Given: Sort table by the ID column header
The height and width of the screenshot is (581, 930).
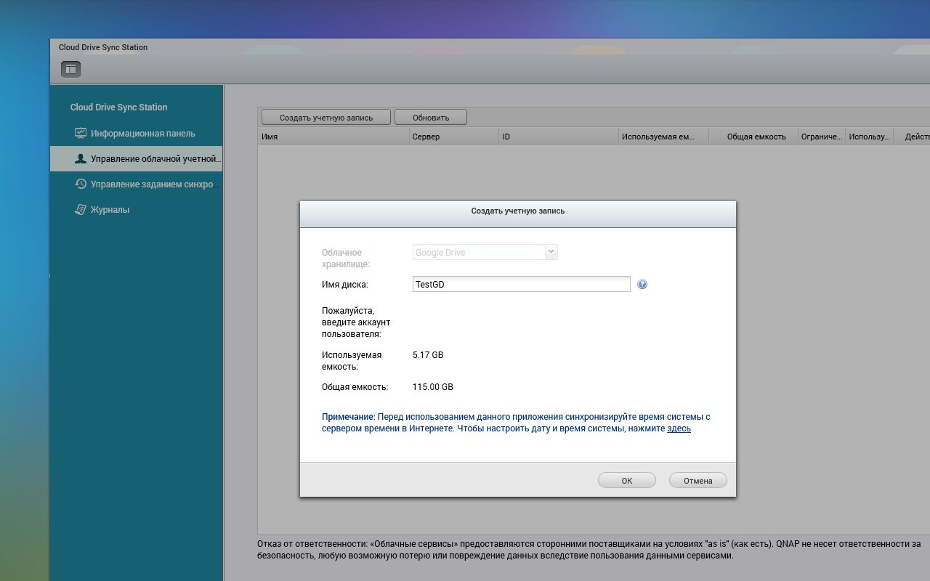Looking at the screenshot, I should coord(559,137).
